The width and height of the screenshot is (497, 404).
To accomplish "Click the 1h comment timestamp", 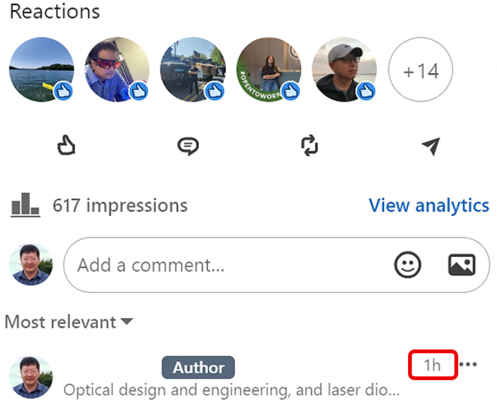I will 433,365.
